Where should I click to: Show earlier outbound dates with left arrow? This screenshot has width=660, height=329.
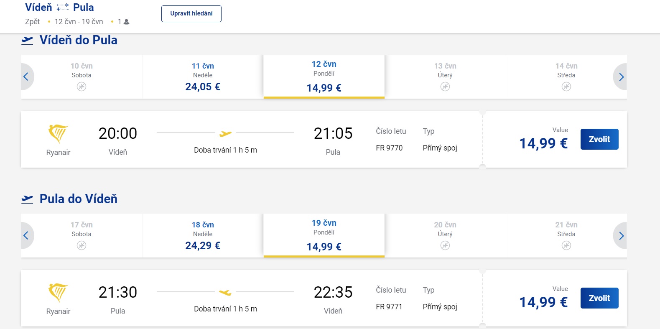click(26, 77)
